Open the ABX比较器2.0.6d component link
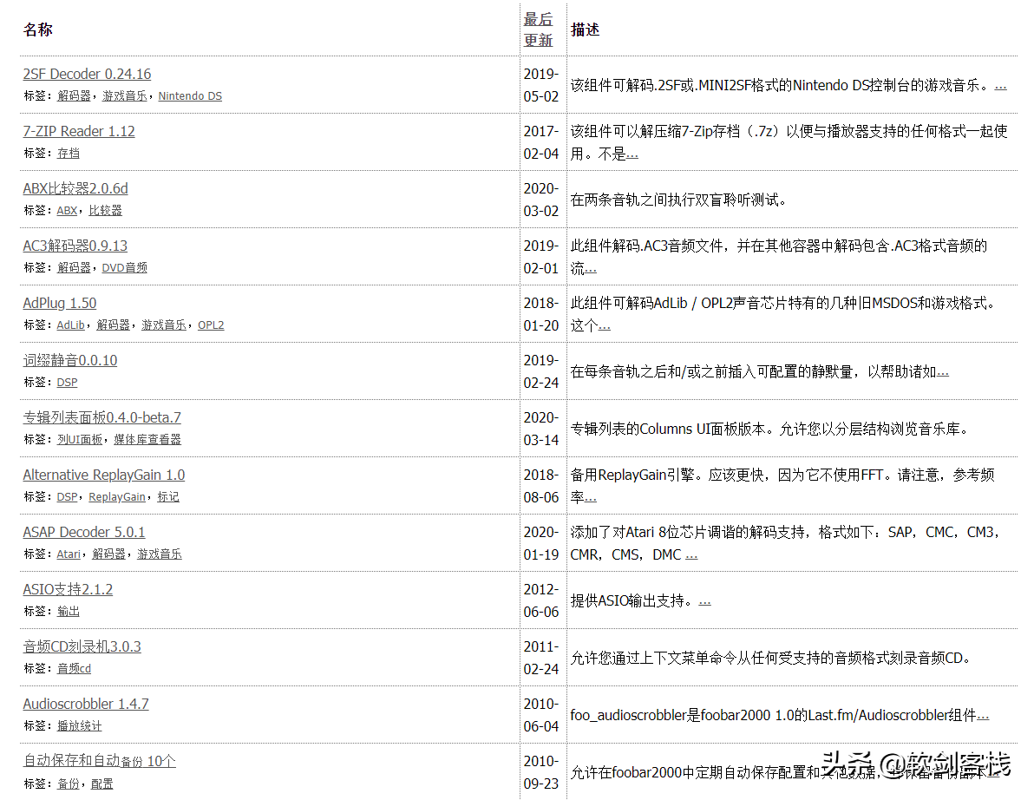This screenshot has height=800, width=1034. pos(75,188)
